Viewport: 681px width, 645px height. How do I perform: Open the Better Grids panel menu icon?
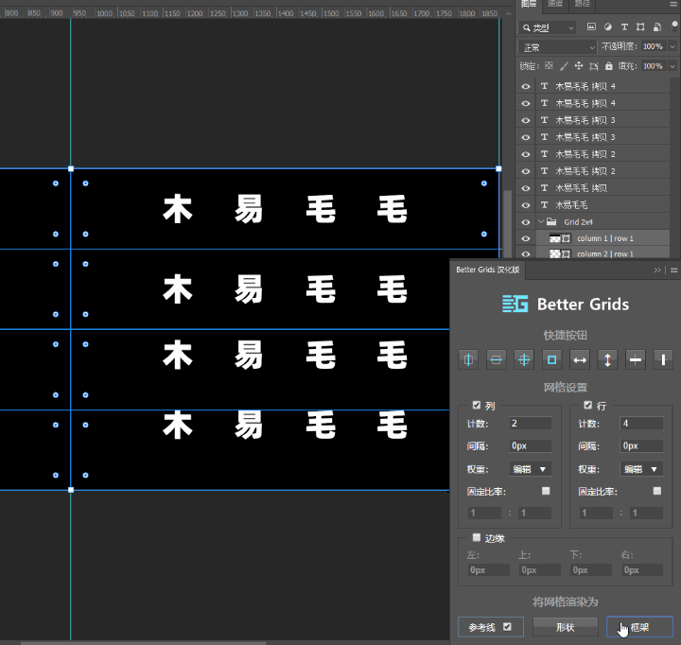[674, 270]
